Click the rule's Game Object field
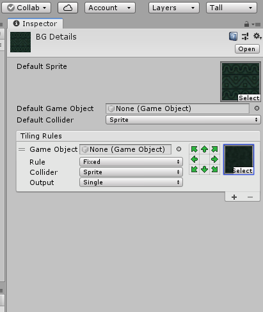 (x=125, y=149)
